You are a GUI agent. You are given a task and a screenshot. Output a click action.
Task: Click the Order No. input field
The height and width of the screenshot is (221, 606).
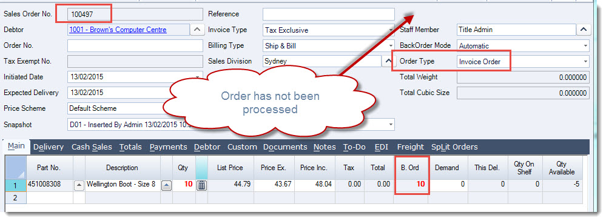point(135,45)
